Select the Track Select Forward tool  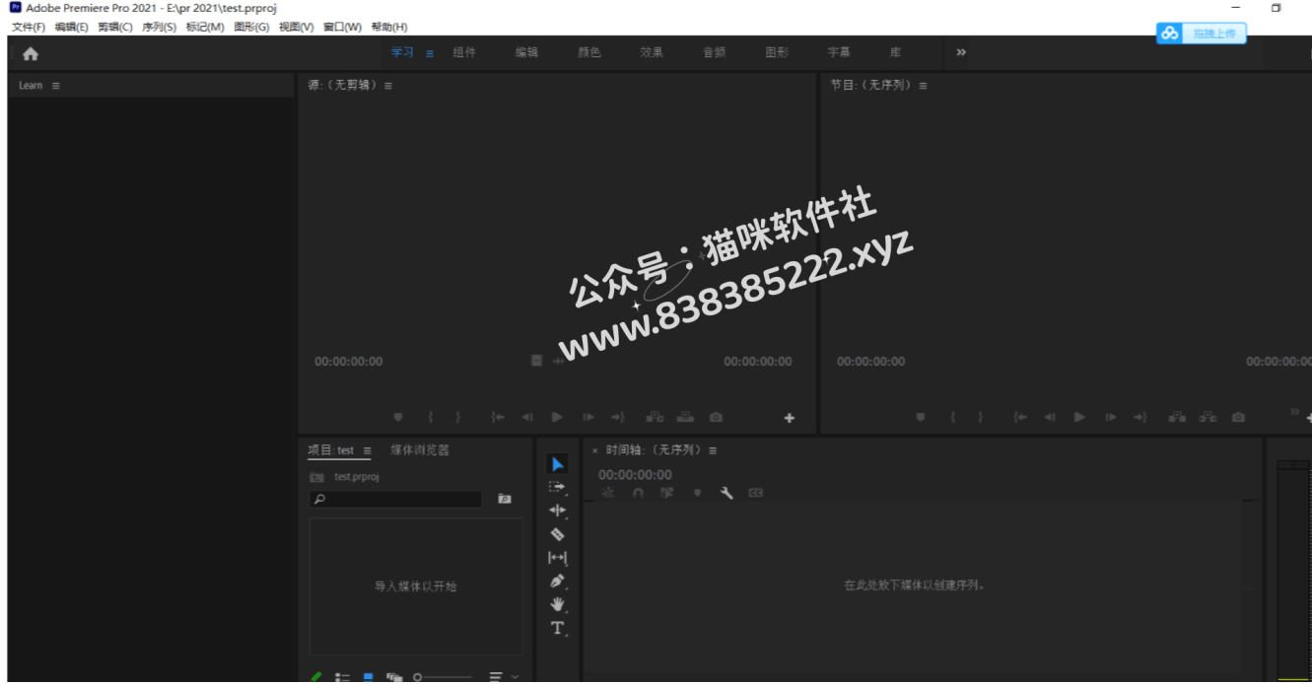point(558,487)
